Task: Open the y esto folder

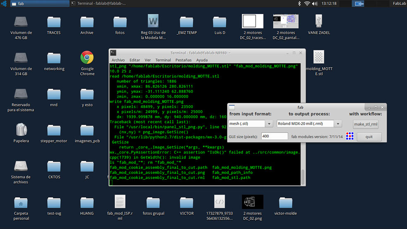Action: [87, 94]
